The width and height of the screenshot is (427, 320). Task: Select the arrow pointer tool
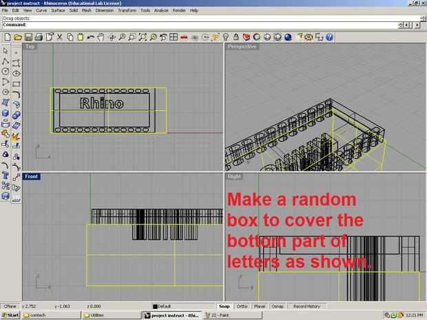pos(6,51)
